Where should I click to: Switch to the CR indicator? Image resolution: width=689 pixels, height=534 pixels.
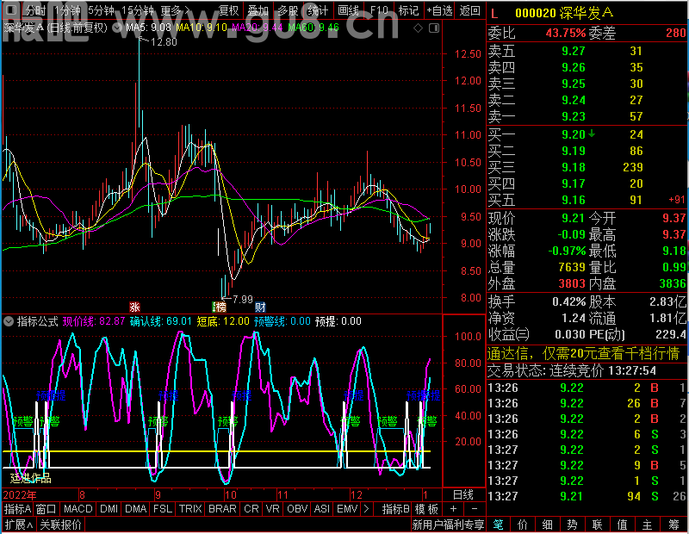tap(251, 509)
